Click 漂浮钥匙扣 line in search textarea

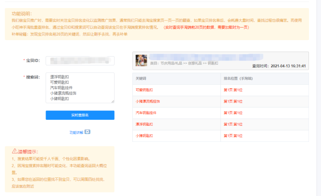point(60,77)
